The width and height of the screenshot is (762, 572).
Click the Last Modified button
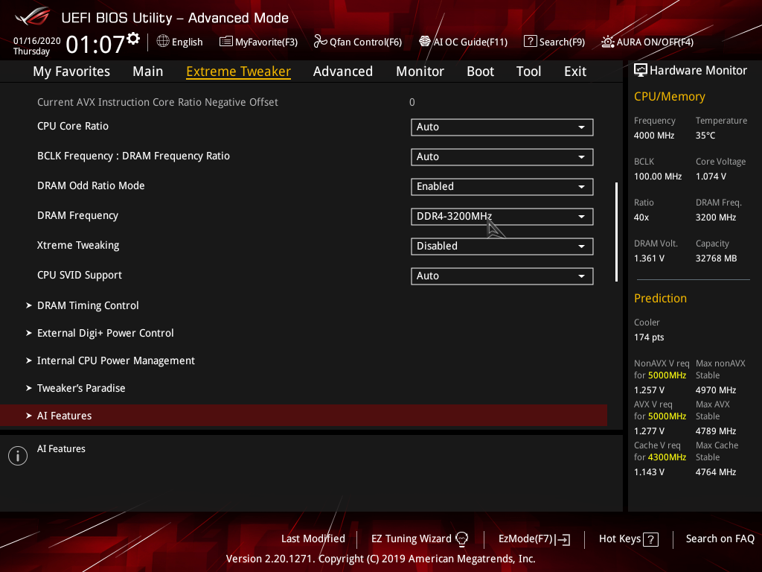point(313,539)
